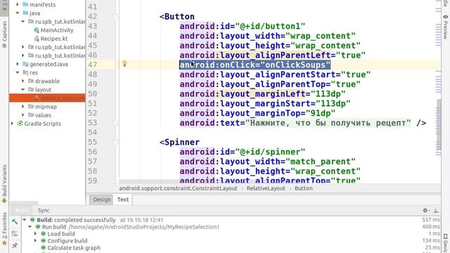Select MainActivity in project tree
The height and width of the screenshot is (253, 450).
coord(57,30)
